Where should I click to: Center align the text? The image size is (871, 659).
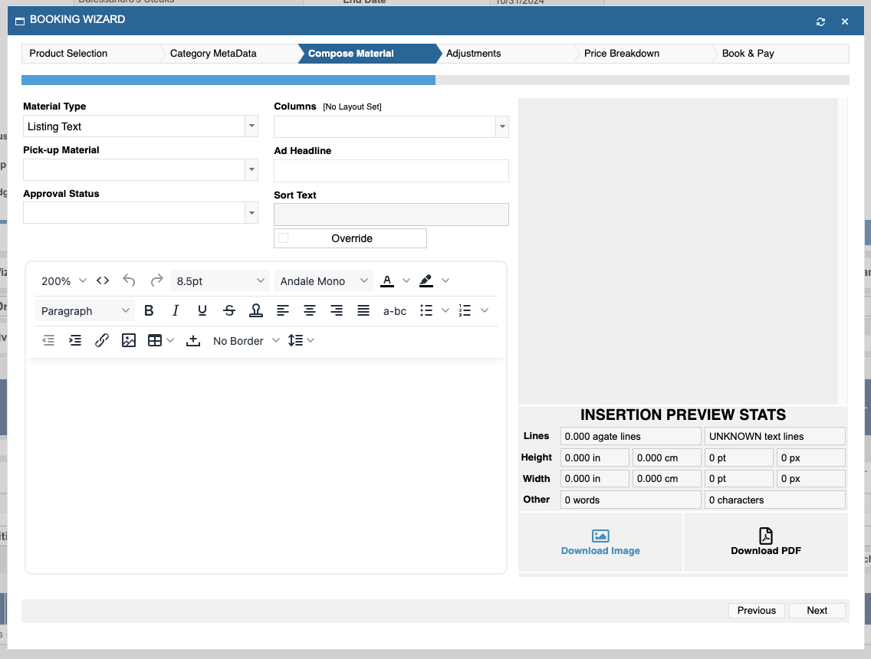click(x=310, y=310)
